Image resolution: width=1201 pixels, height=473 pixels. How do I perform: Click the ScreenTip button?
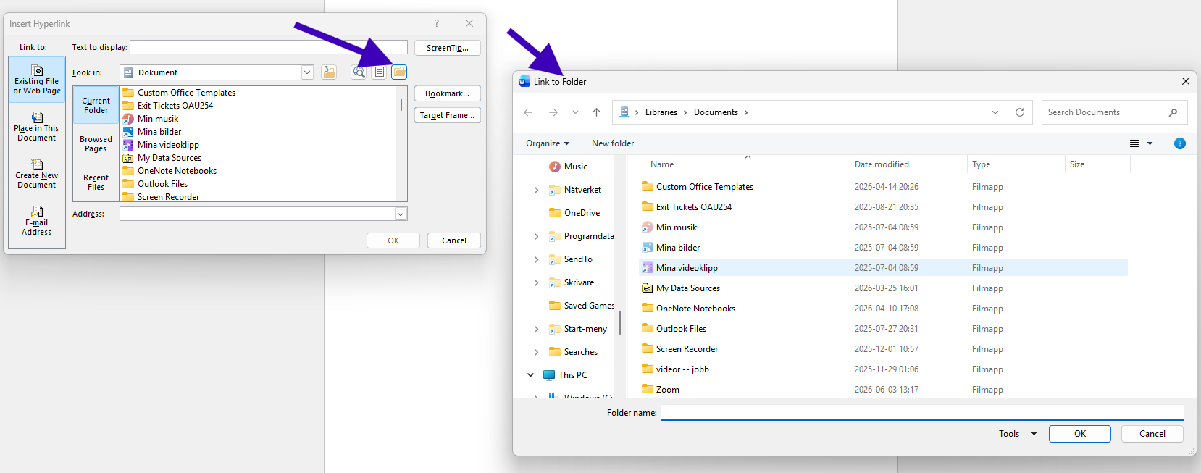click(448, 48)
